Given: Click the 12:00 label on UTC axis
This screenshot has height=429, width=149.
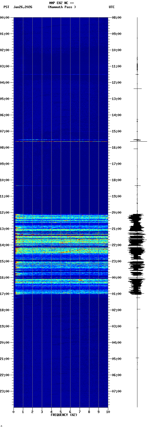Looking at the screenshot, I should pos(117,83).
